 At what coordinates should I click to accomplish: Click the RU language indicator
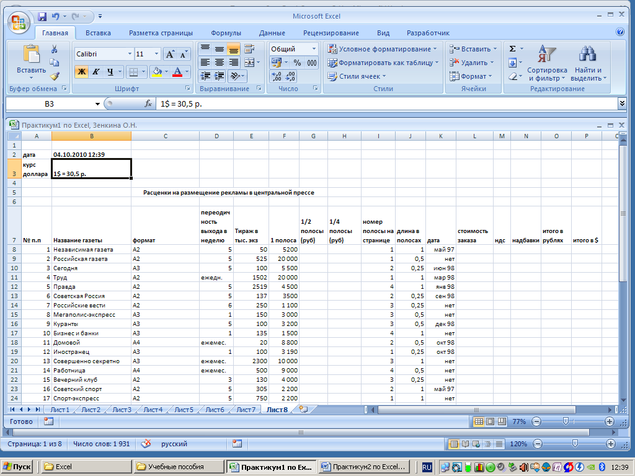coord(427,467)
